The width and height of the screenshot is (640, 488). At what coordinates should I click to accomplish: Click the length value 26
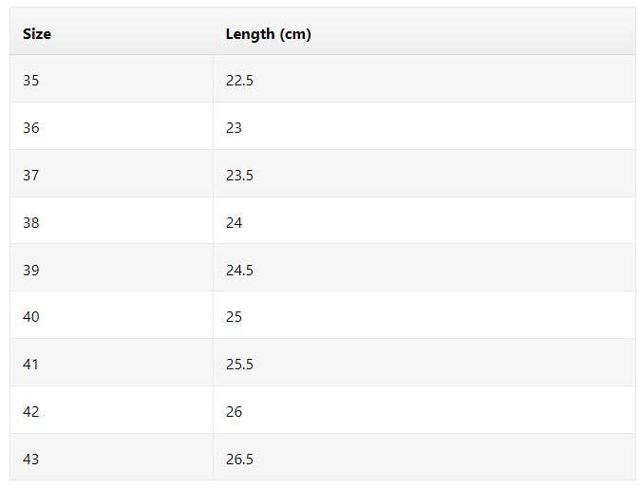point(234,412)
